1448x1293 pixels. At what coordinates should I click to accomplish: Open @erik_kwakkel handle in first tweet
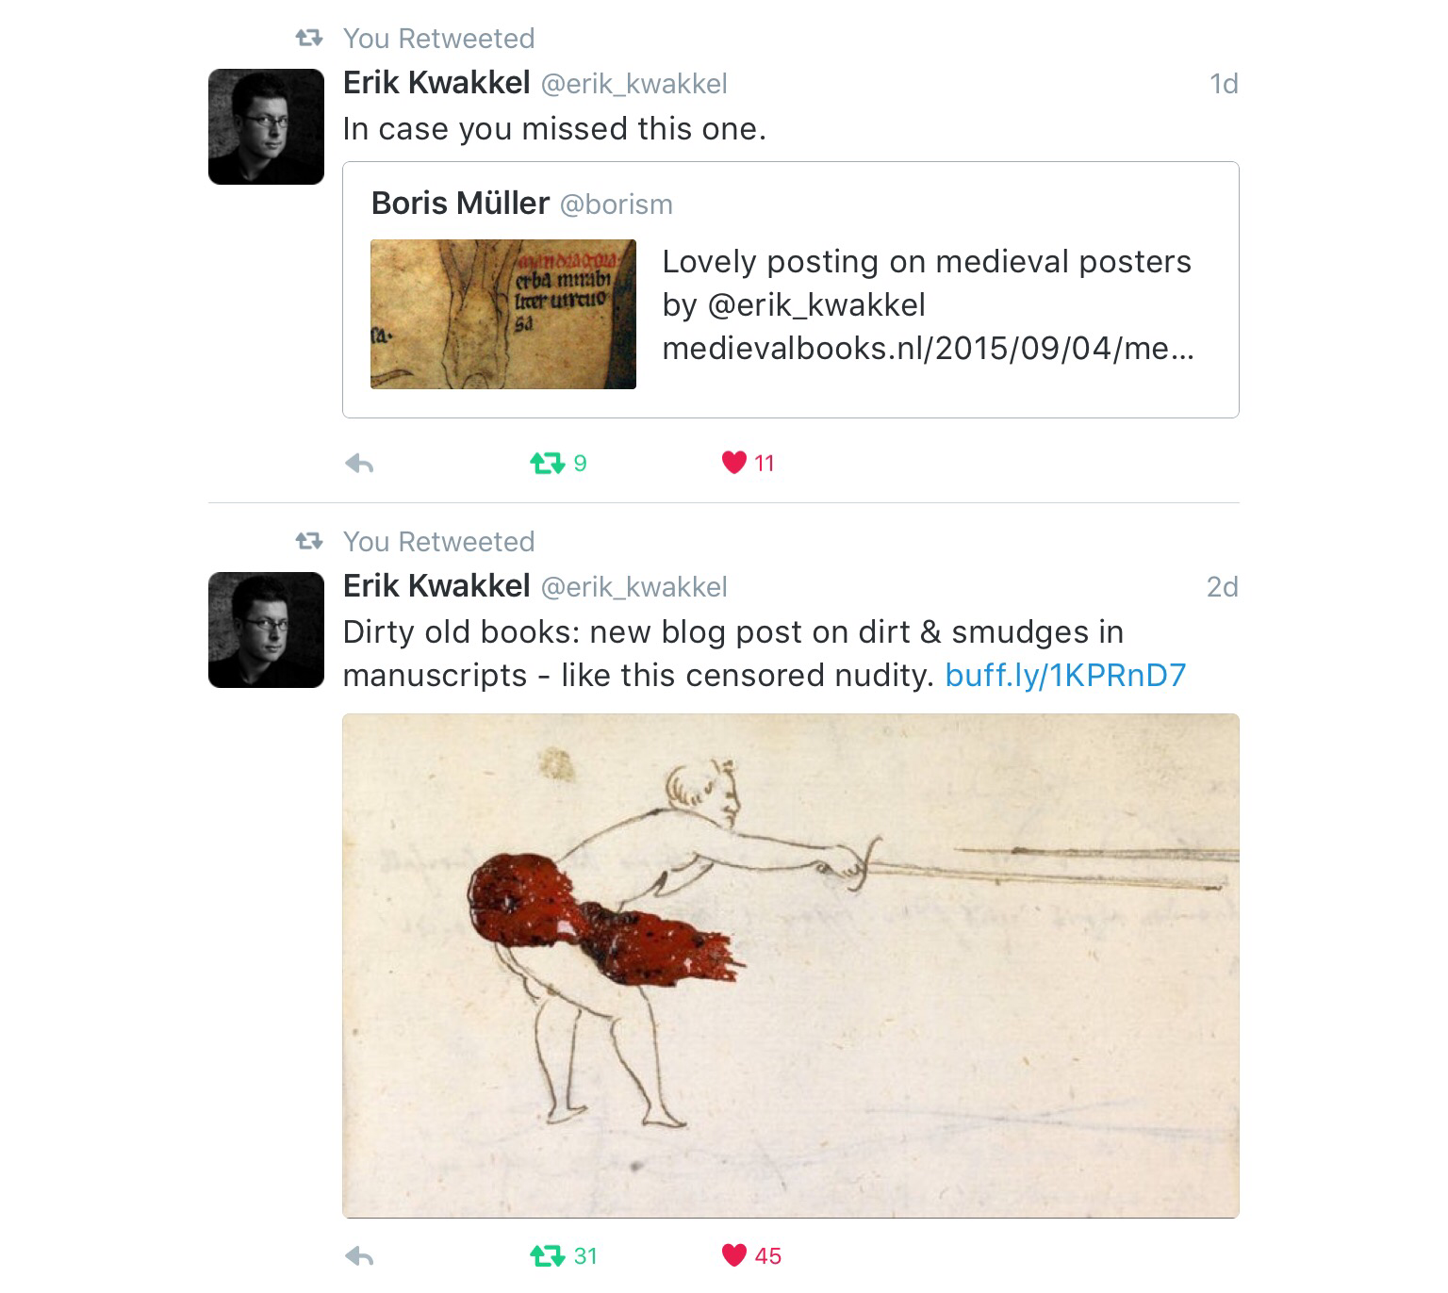coord(633,84)
